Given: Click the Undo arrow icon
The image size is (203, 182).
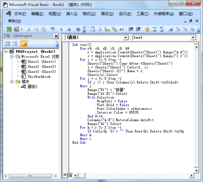Looking at the screenshot, I should tap(52, 29).
